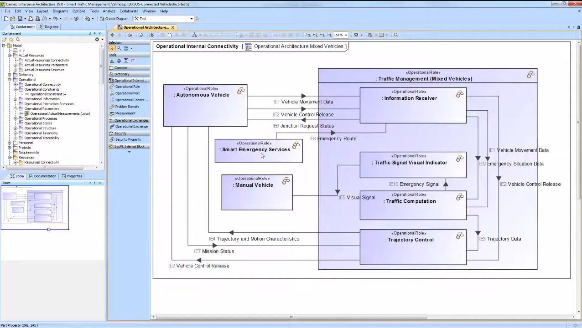582x328 pixels.
Task: Expand the Actual Resources Parameters node
Action: (15, 65)
